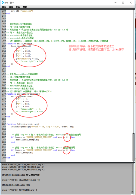Click ["mouseleft"] = 500 on line 257
The height and width of the screenshot is (195, 136).
pos(27,59)
